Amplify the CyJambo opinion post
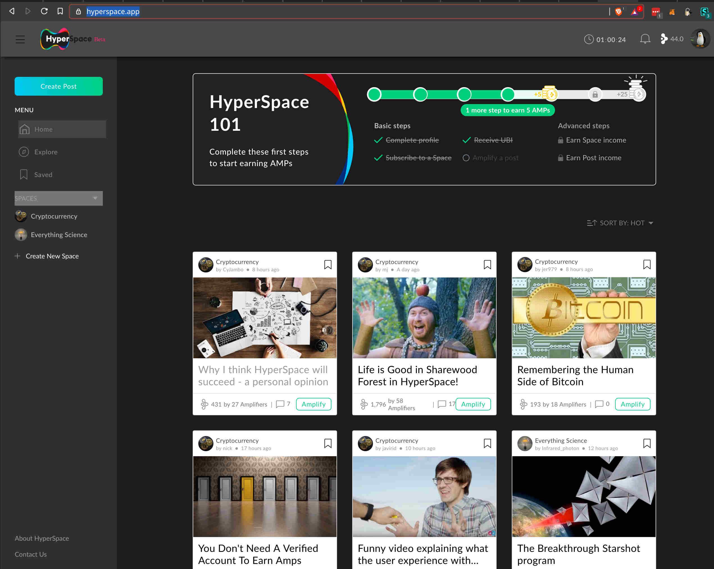 (x=313, y=404)
